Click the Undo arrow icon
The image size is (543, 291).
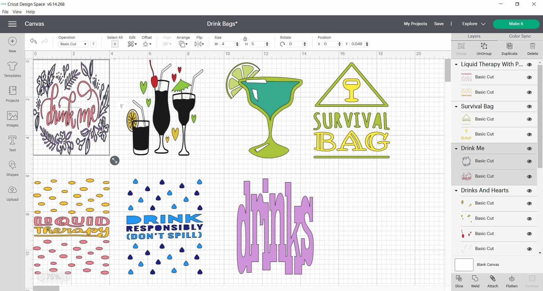pyautogui.click(x=33, y=41)
